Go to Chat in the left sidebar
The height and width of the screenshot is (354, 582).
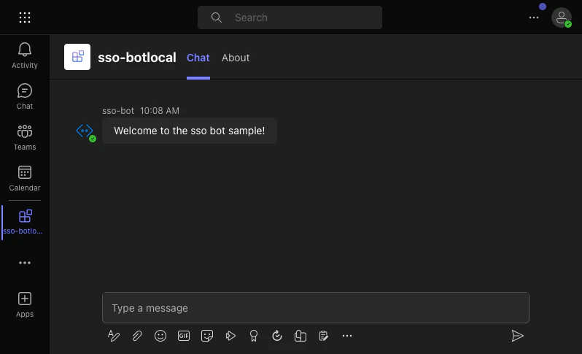point(25,96)
